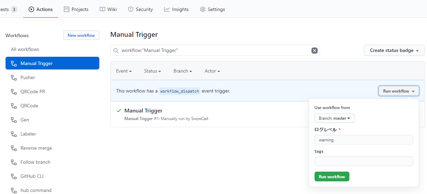This screenshot has height=194, width=427.
Task: Open the Projects tab
Action: [76, 9]
